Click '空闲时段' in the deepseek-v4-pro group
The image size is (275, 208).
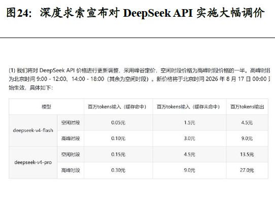[x=71, y=154]
